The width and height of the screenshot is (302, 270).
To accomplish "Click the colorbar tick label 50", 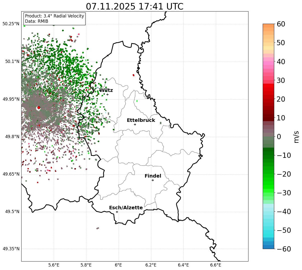I will pos(281,43).
